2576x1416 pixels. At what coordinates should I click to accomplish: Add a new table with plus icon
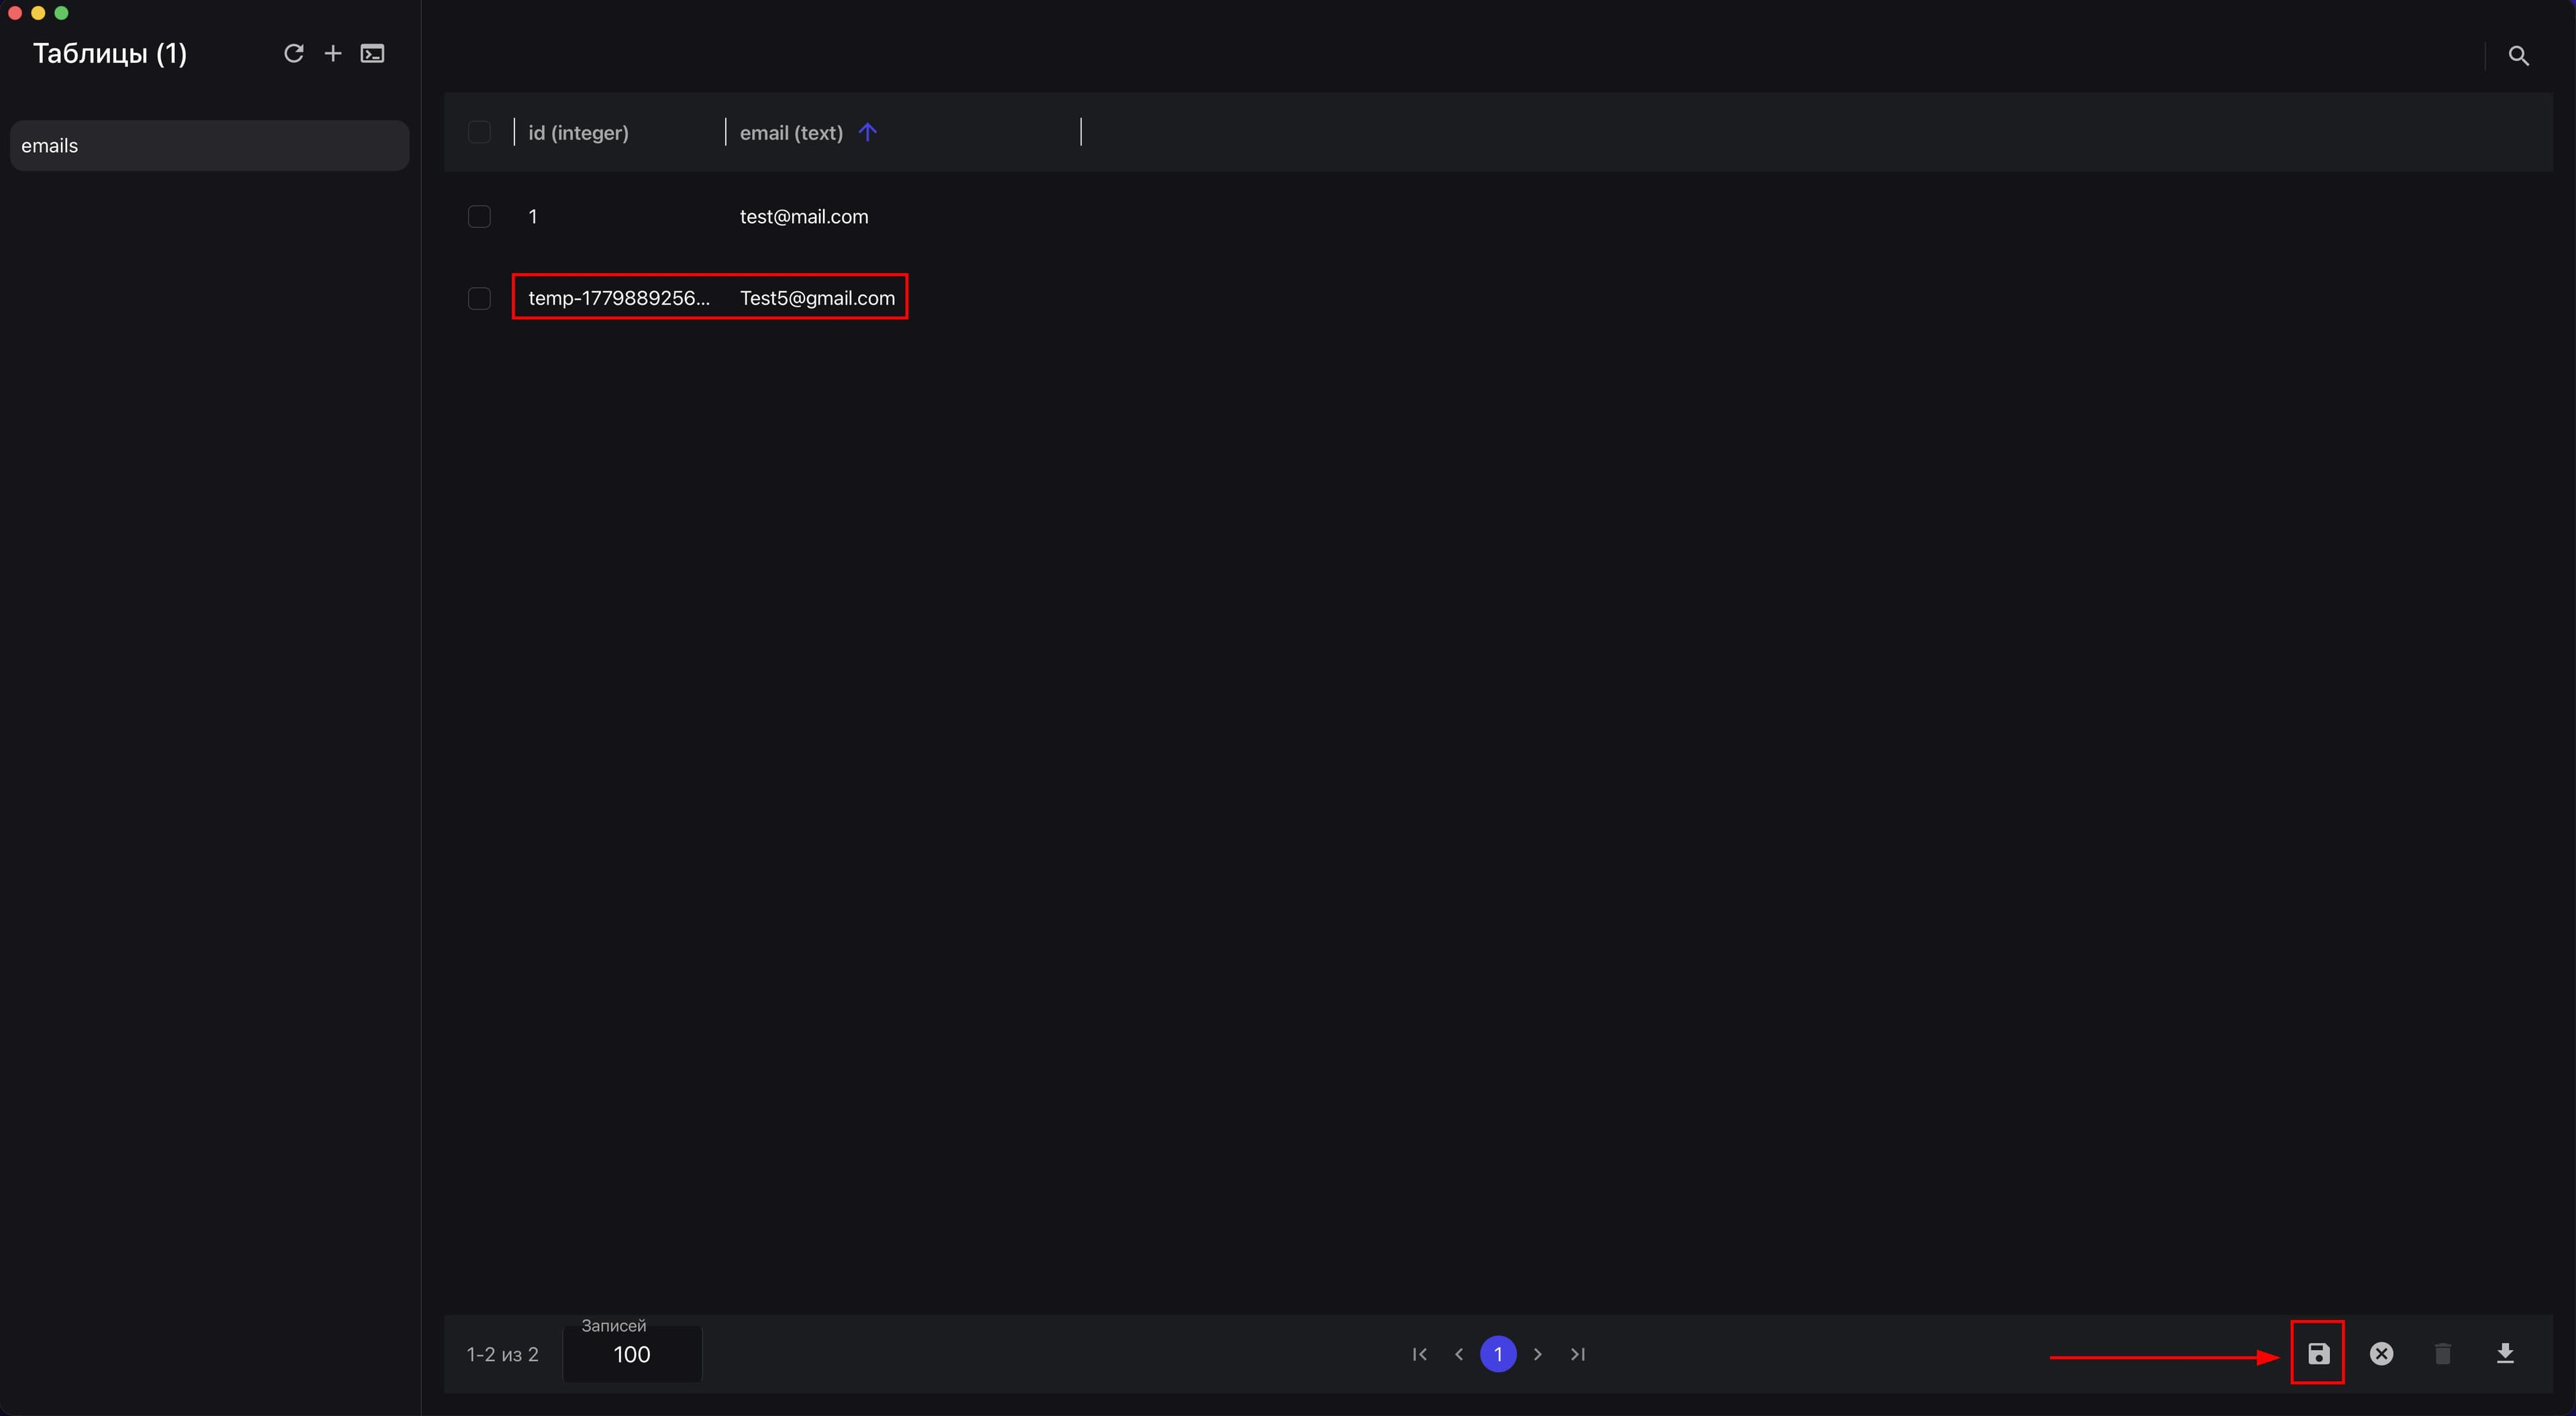pyautogui.click(x=333, y=53)
